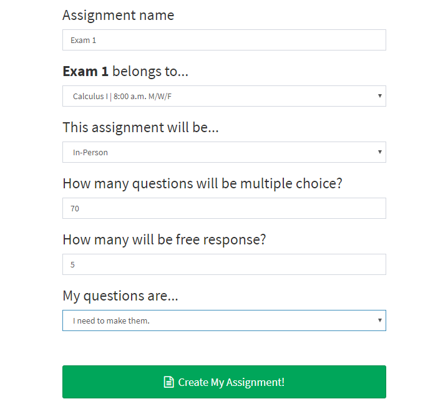Viewport: 443px width, 409px height.
Task: Click the arrow on the class dropdown
Action: click(x=380, y=96)
